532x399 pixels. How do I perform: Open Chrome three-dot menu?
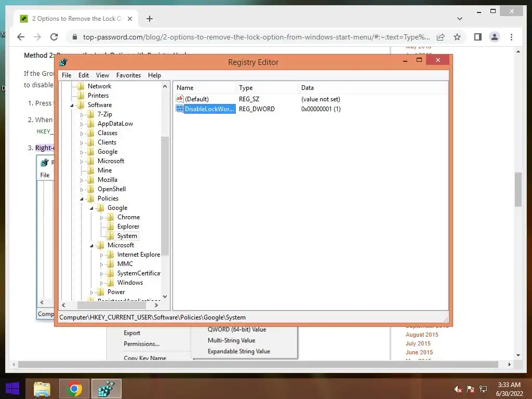click(x=511, y=37)
